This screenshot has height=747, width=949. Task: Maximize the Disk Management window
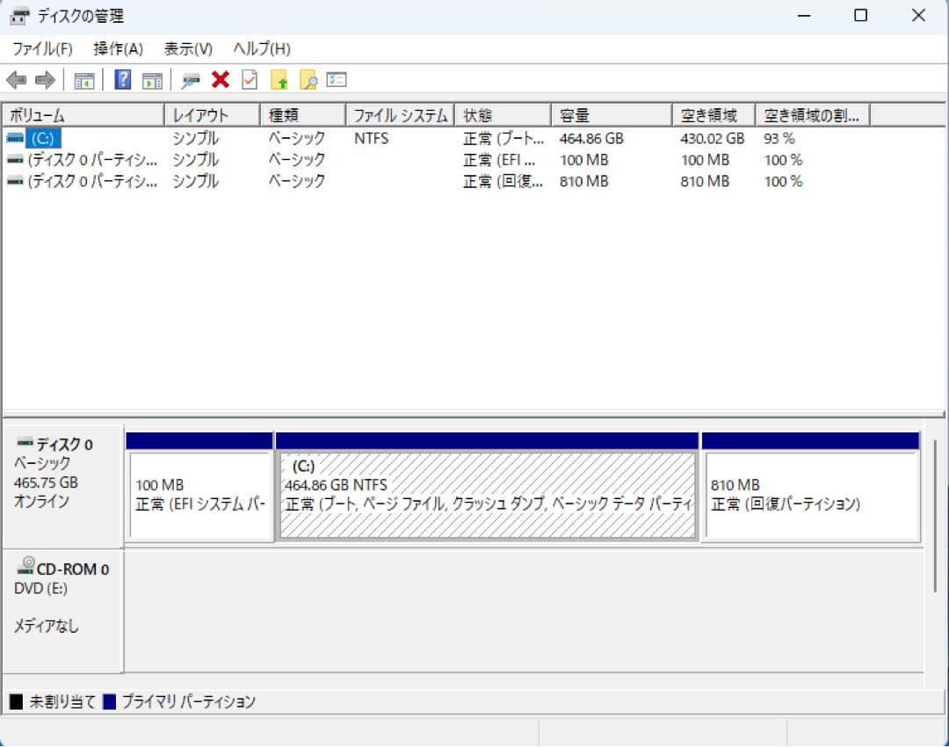[x=860, y=16]
